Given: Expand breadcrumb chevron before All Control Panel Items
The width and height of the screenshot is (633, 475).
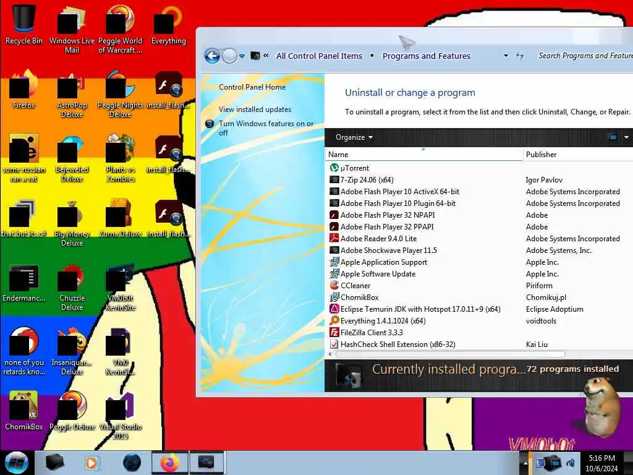Looking at the screenshot, I should click(266, 56).
